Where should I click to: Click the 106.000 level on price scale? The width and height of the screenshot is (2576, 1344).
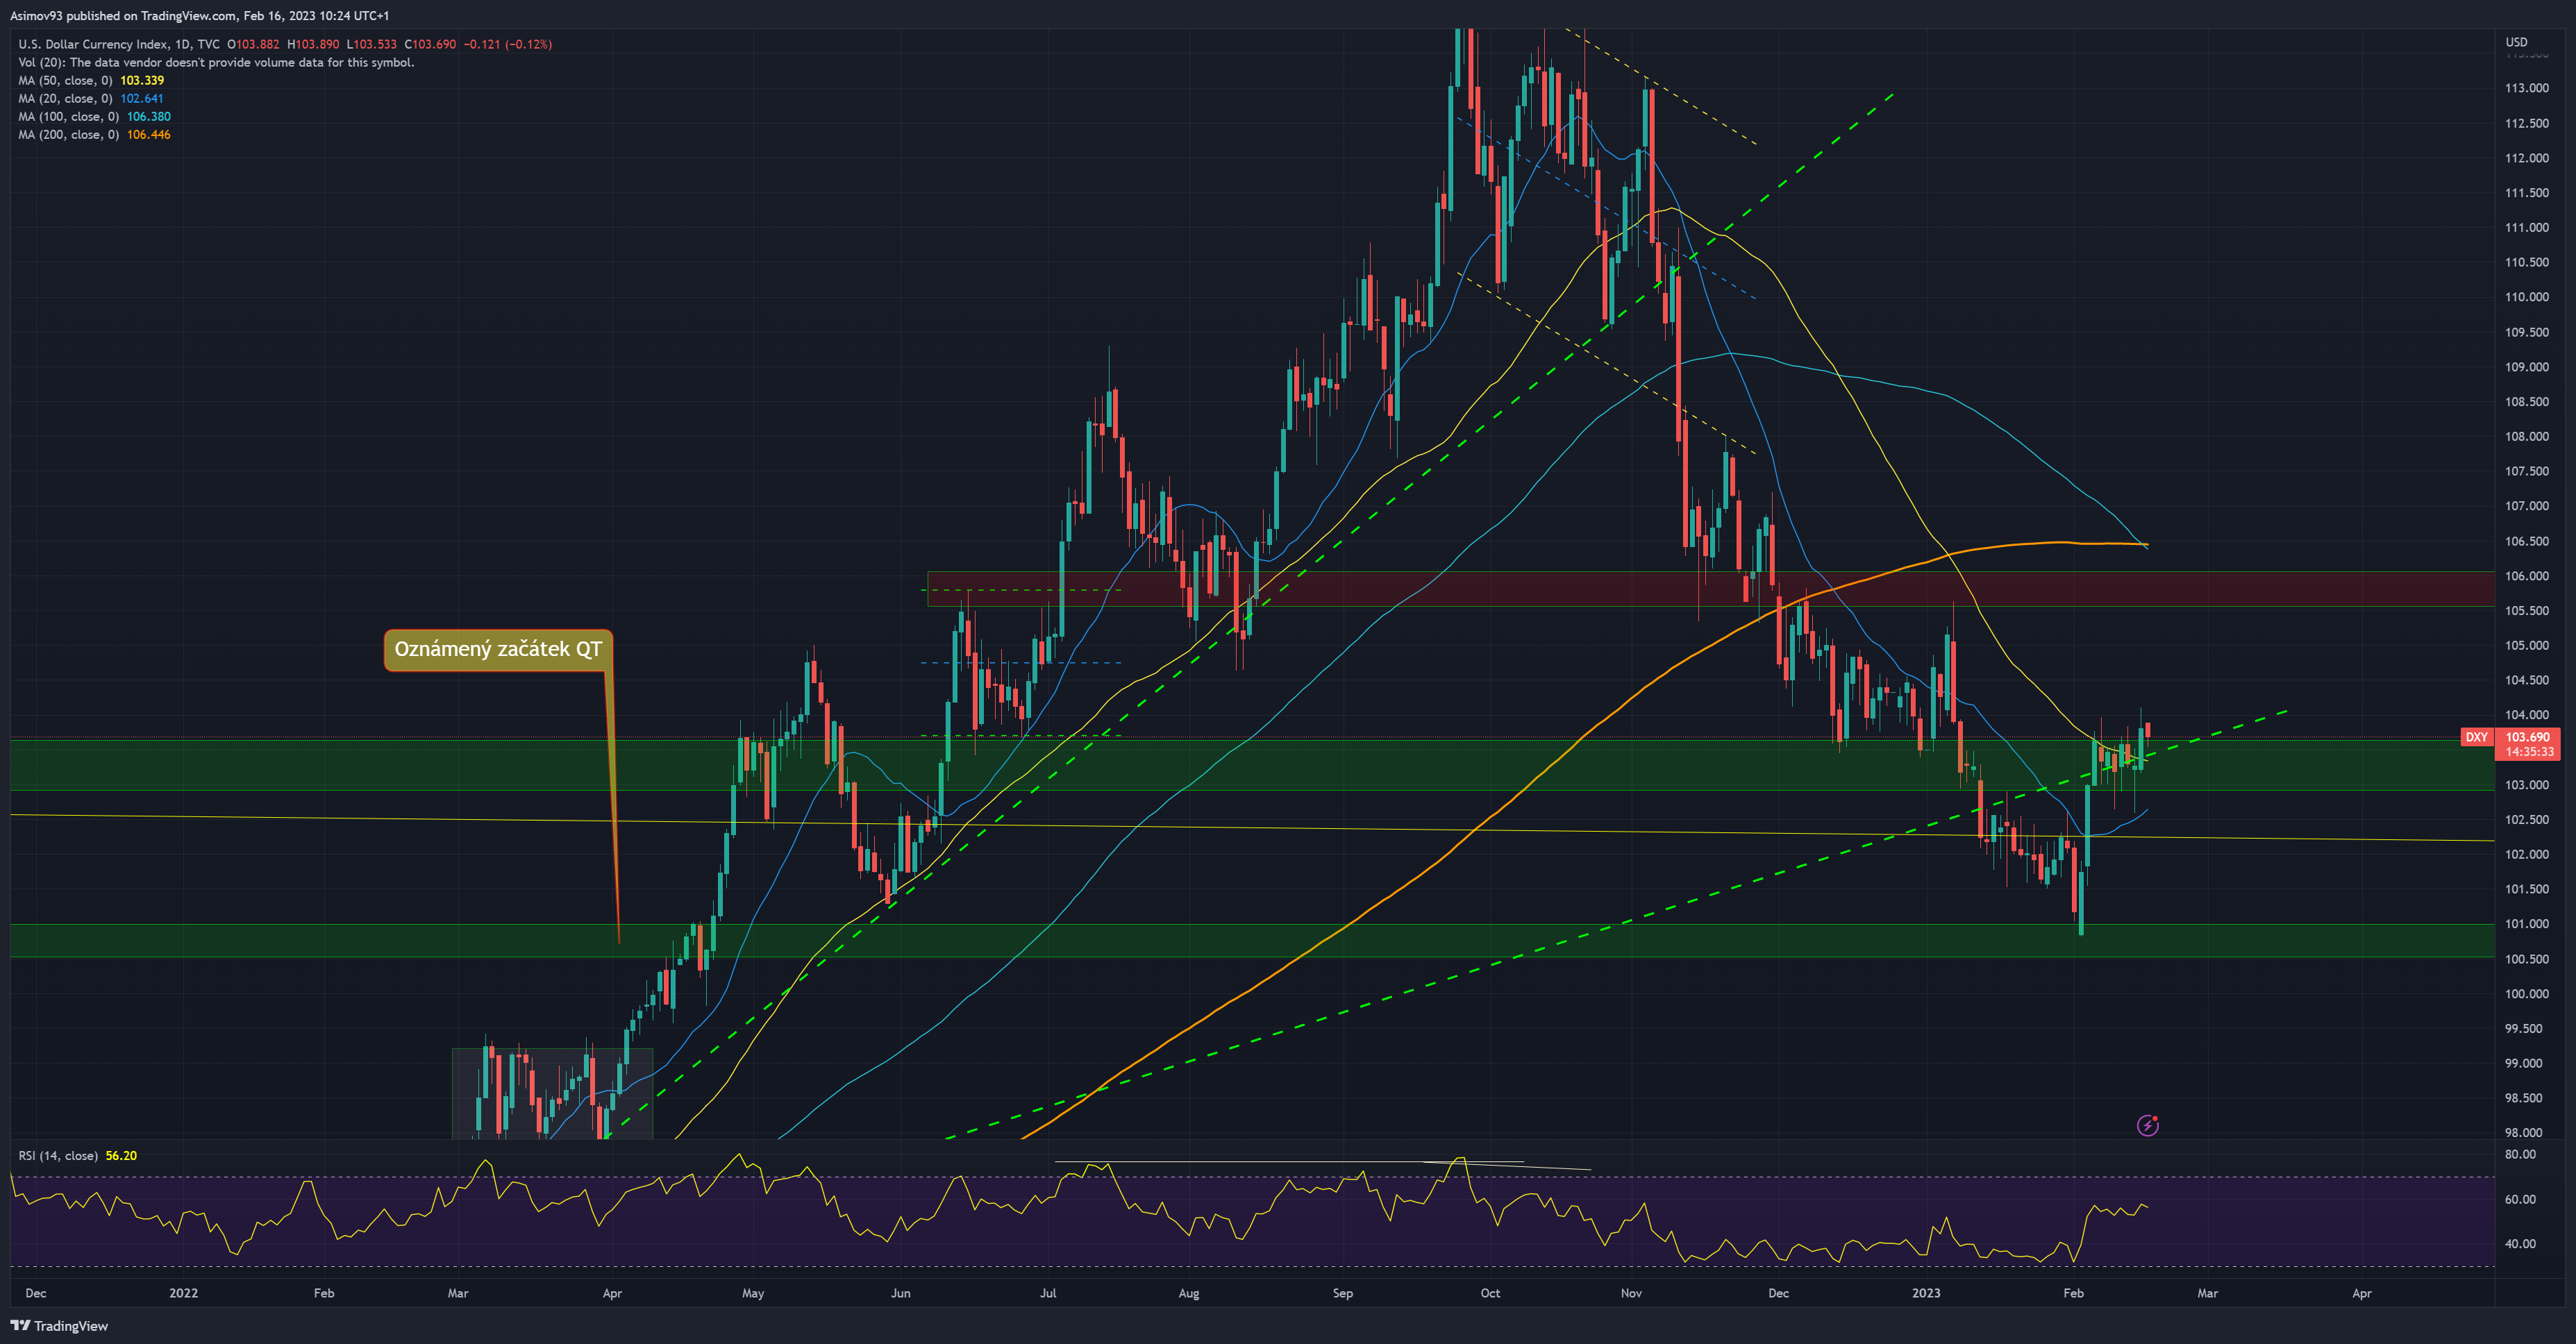coord(2526,576)
